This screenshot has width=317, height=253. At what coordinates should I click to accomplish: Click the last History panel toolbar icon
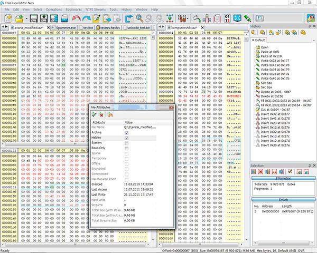coord(303,32)
